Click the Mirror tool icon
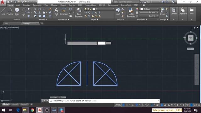Image resolution: width=201 pixels, height=113 pixels. point(40,13)
